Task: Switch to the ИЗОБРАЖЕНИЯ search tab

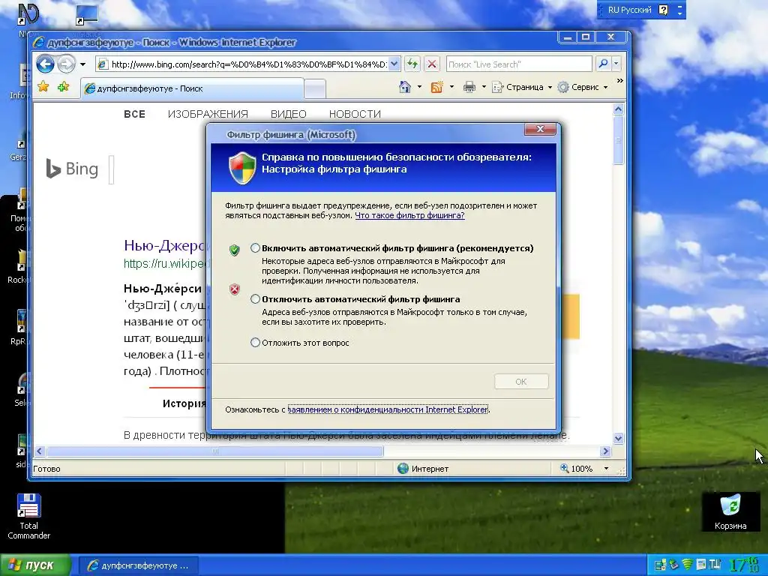Action: pos(208,114)
